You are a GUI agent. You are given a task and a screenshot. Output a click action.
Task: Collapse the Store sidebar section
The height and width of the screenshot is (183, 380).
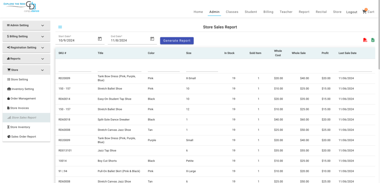[x=26, y=70]
